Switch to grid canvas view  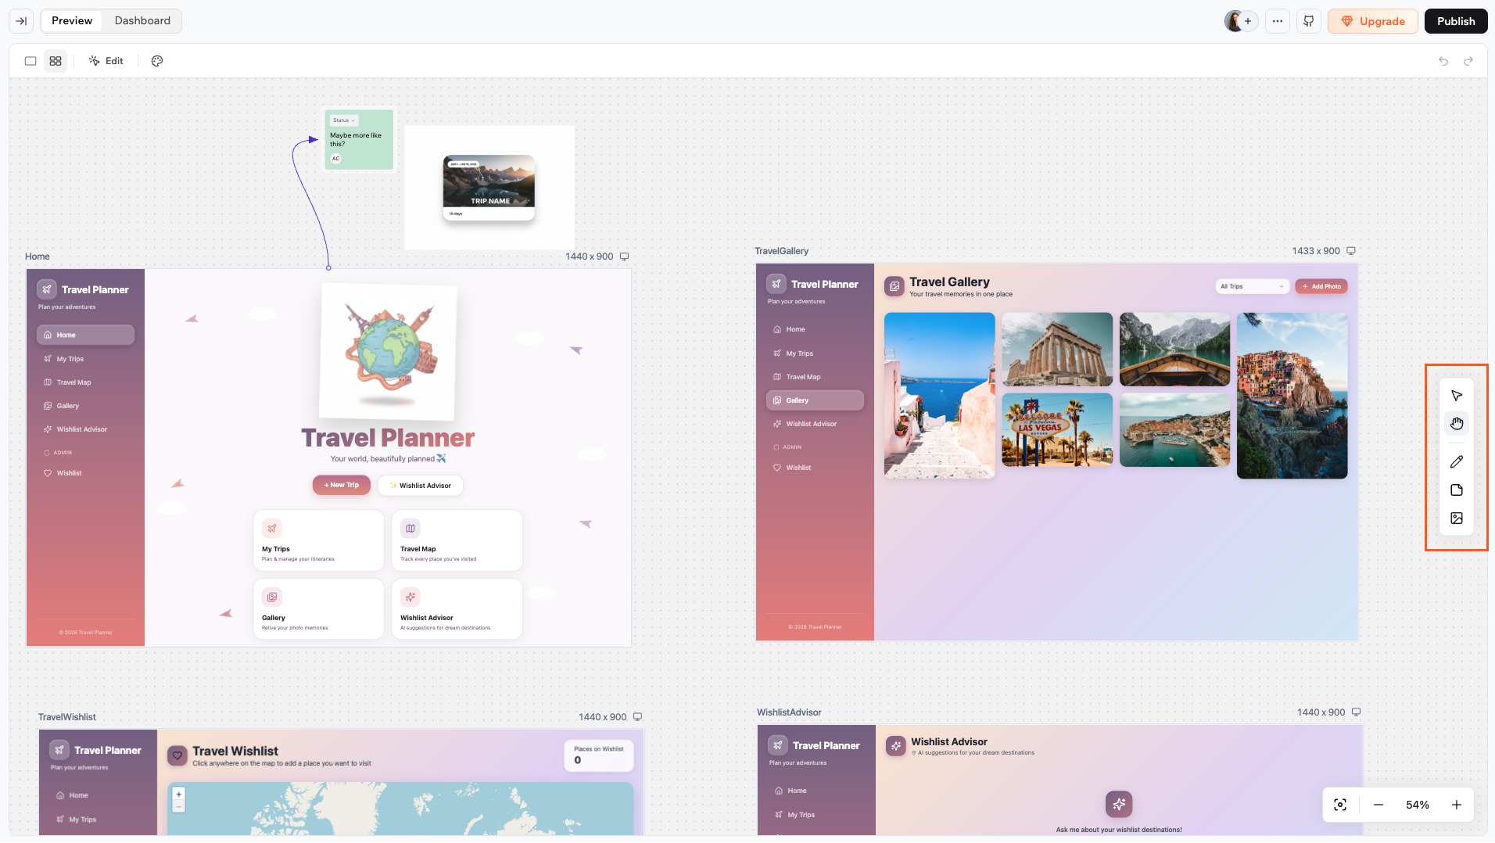tap(56, 61)
